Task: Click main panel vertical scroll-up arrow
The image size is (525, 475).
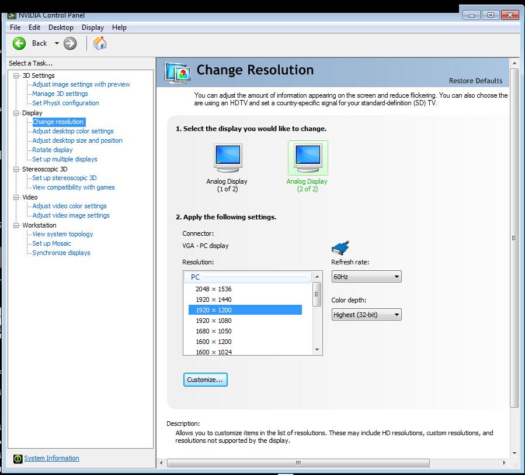Action: pos(514,63)
